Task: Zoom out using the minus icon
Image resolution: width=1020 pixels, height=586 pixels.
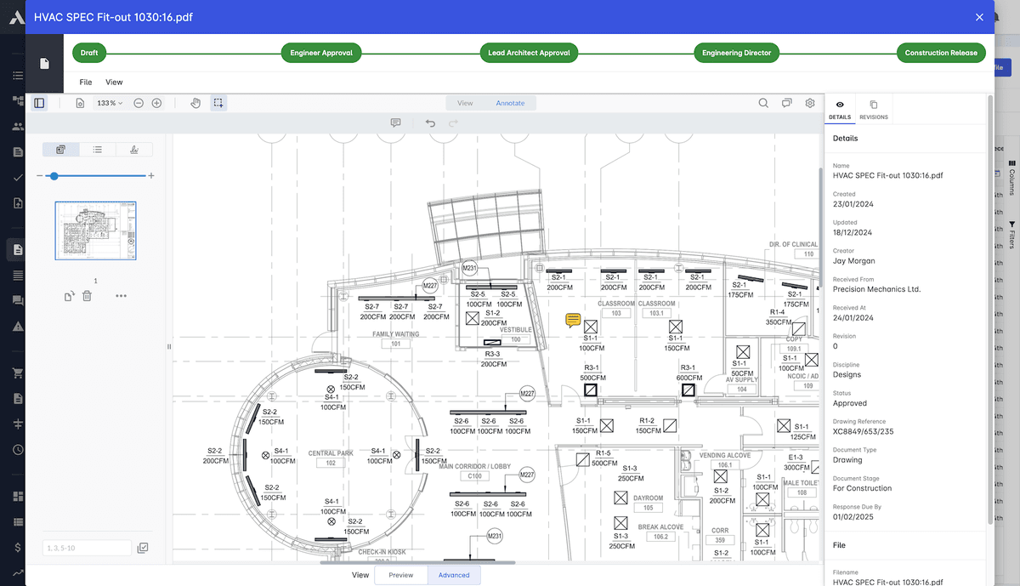Action: pos(138,102)
